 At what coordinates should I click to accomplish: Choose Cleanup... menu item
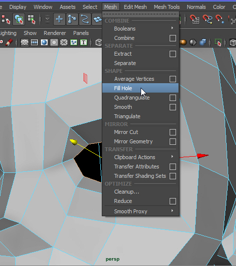tap(126, 192)
